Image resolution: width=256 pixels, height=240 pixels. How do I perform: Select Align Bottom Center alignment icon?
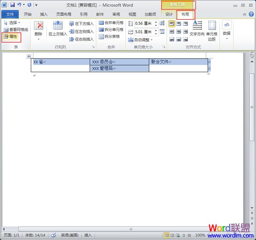(179, 39)
